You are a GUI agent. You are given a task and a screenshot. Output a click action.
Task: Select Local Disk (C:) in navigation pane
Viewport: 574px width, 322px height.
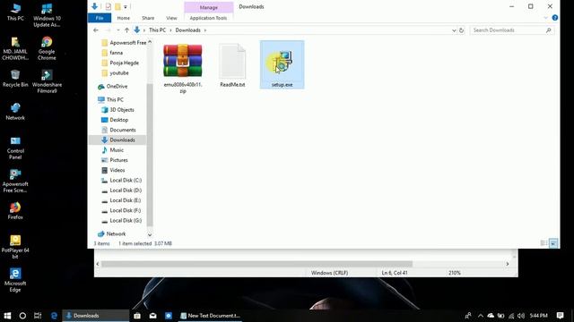coord(121,181)
